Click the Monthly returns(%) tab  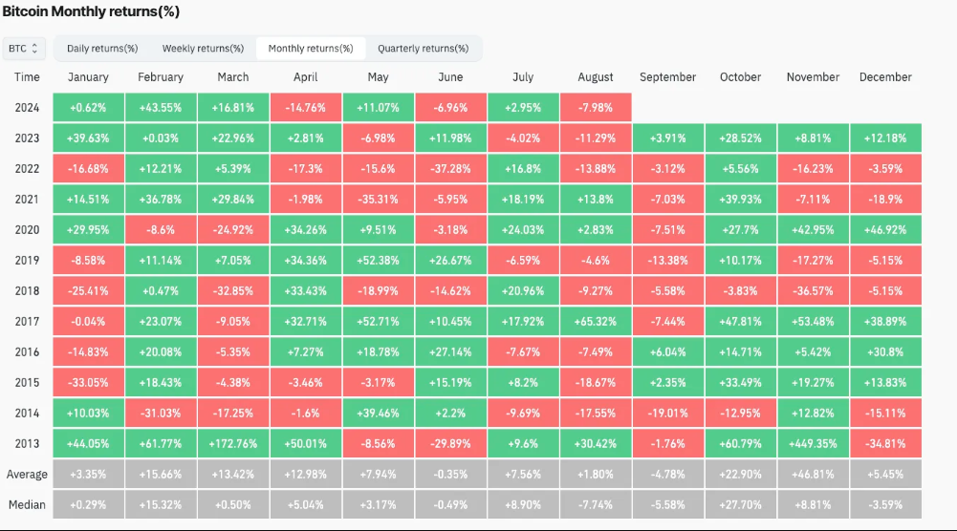311,48
